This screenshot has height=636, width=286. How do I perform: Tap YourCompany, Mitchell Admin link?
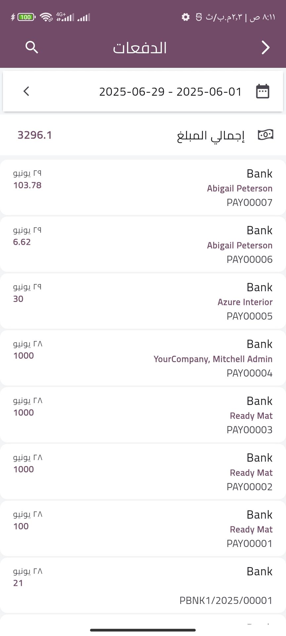(213, 359)
